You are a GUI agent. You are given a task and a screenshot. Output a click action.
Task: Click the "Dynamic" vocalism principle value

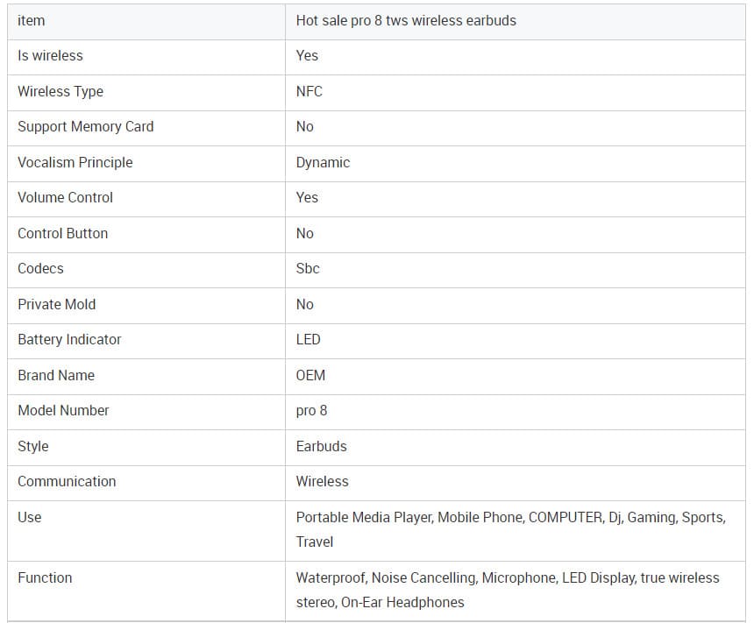tap(323, 162)
